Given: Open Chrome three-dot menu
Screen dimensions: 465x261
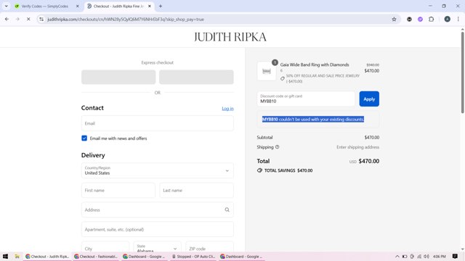Looking at the screenshot, I should [x=458, y=20].
